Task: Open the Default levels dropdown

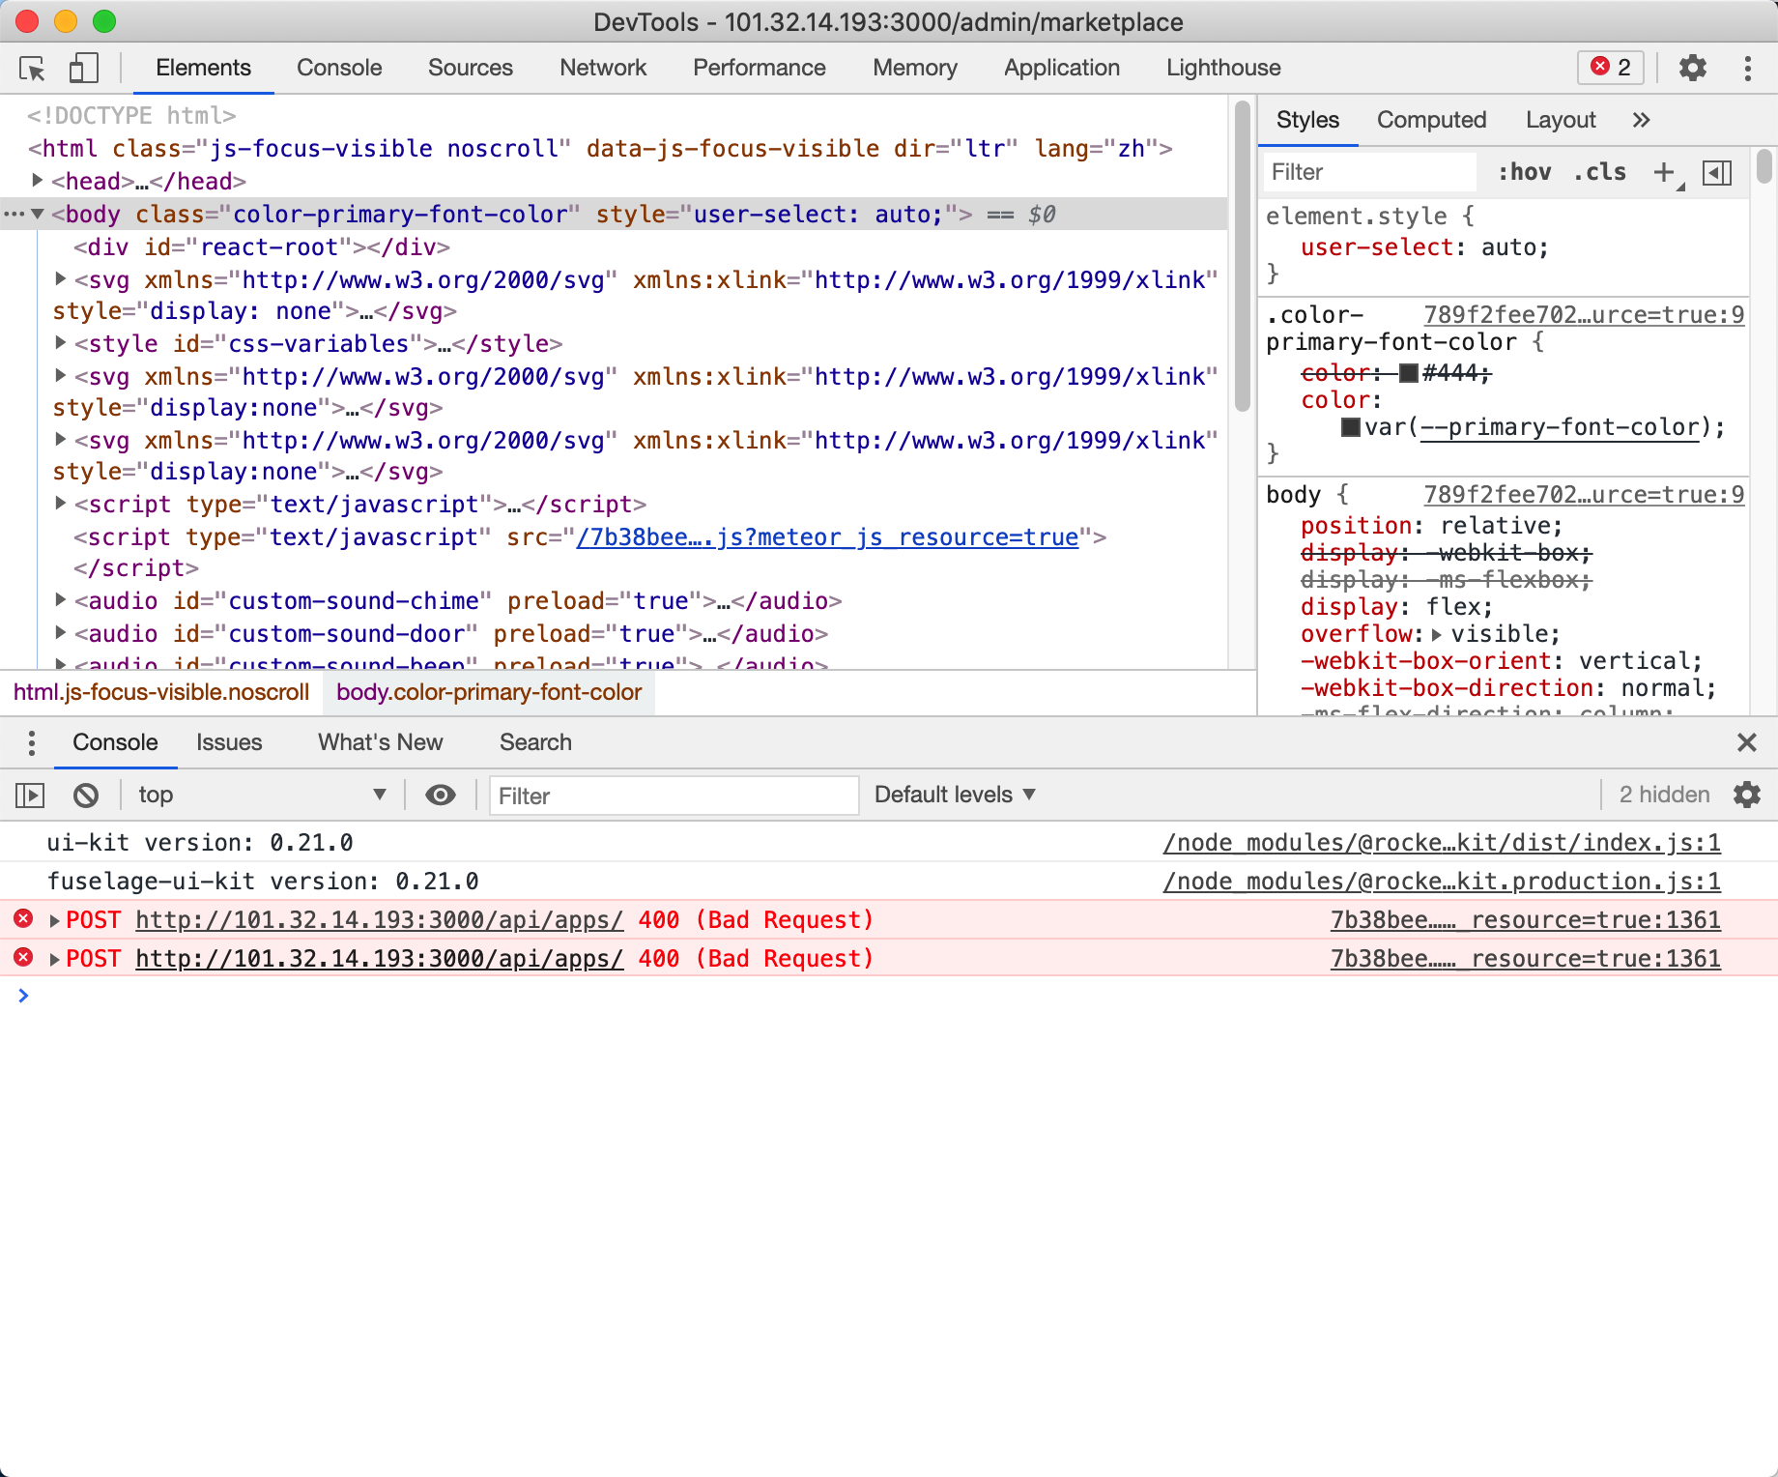Action: (x=954, y=795)
